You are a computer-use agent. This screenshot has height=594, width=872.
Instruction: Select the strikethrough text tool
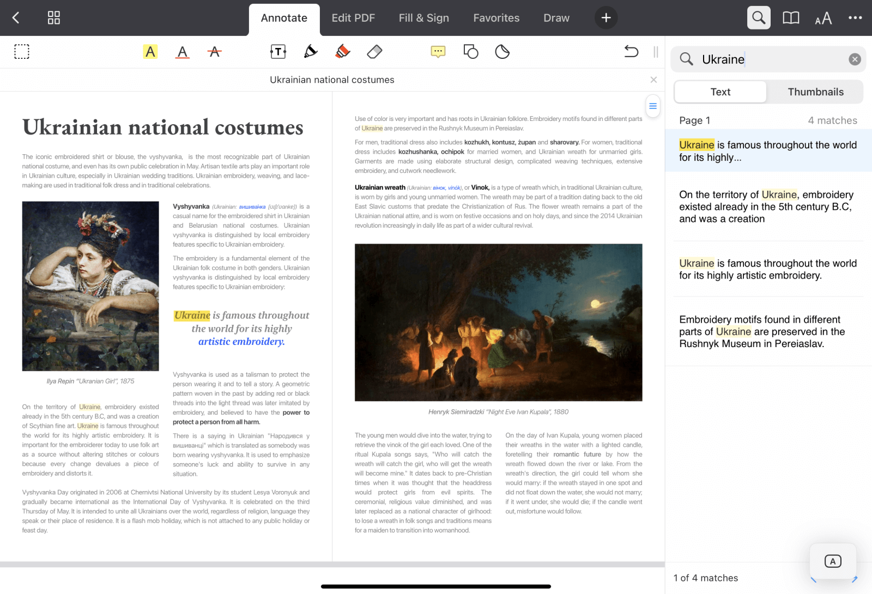215,52
